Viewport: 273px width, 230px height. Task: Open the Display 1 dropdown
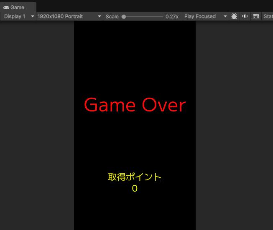[19, 16]
